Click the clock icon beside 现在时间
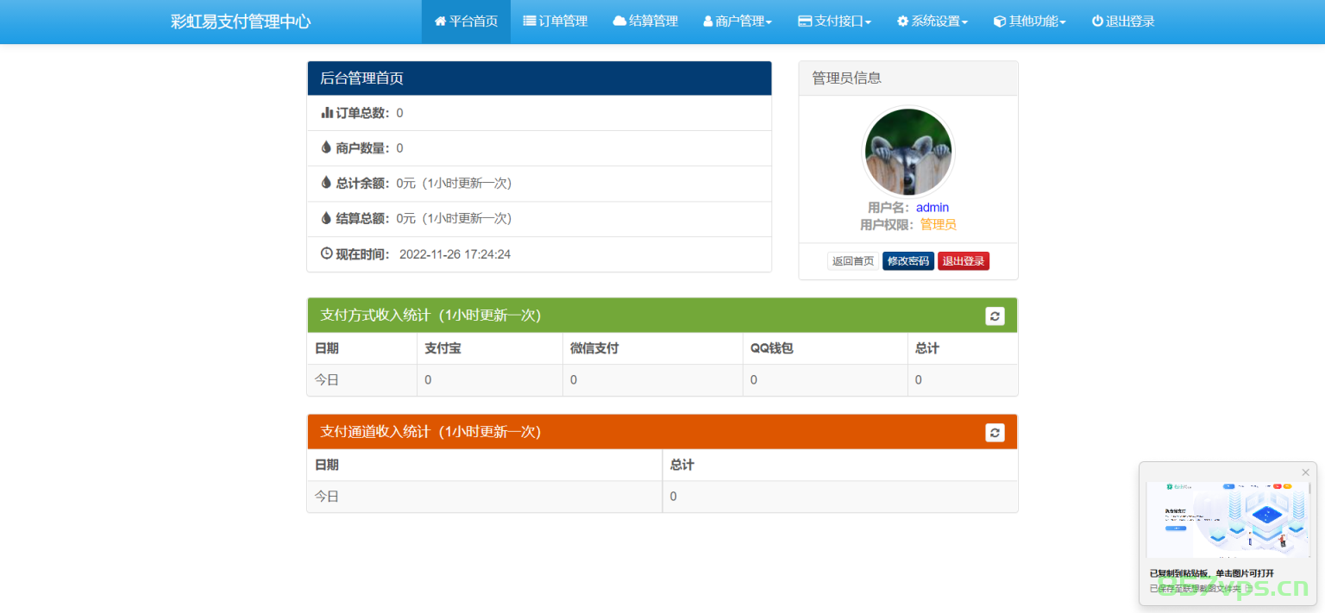Viewport: 1325px width, 613px height. (x=327, y=253)
